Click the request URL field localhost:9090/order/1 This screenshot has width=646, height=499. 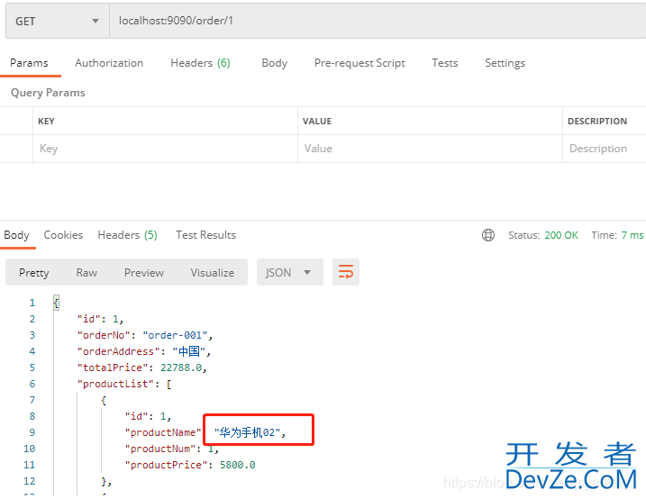point(378,21)
